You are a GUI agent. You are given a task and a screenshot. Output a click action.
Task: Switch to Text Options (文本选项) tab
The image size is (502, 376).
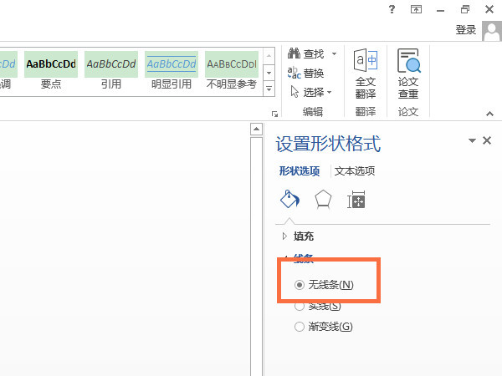tap(355, 171)
